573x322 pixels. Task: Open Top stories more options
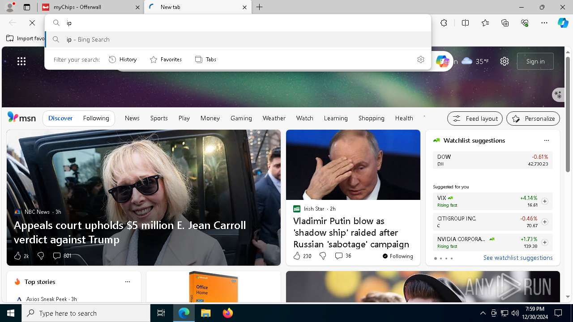[x=128, y=282]
